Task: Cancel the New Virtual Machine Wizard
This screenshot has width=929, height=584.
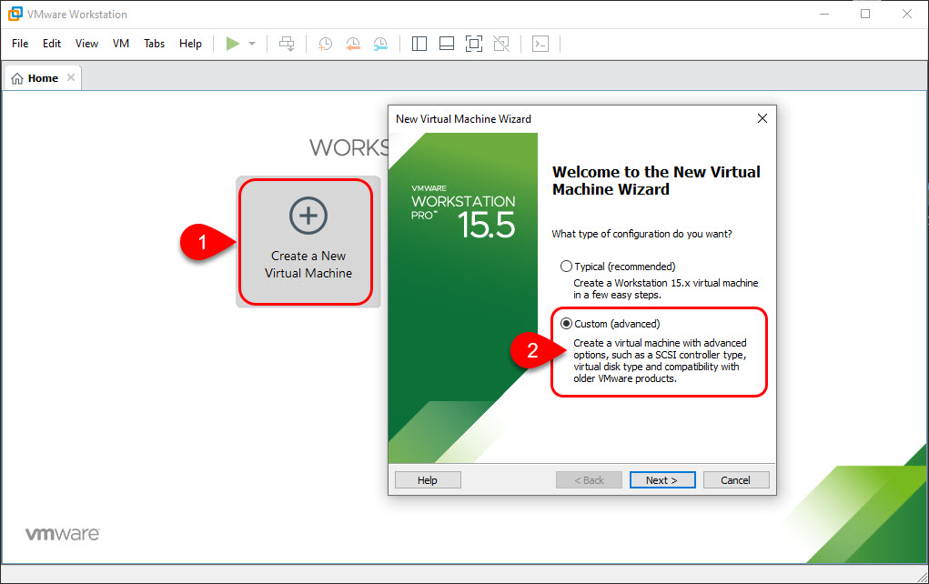Action: (x=736, y=479)
